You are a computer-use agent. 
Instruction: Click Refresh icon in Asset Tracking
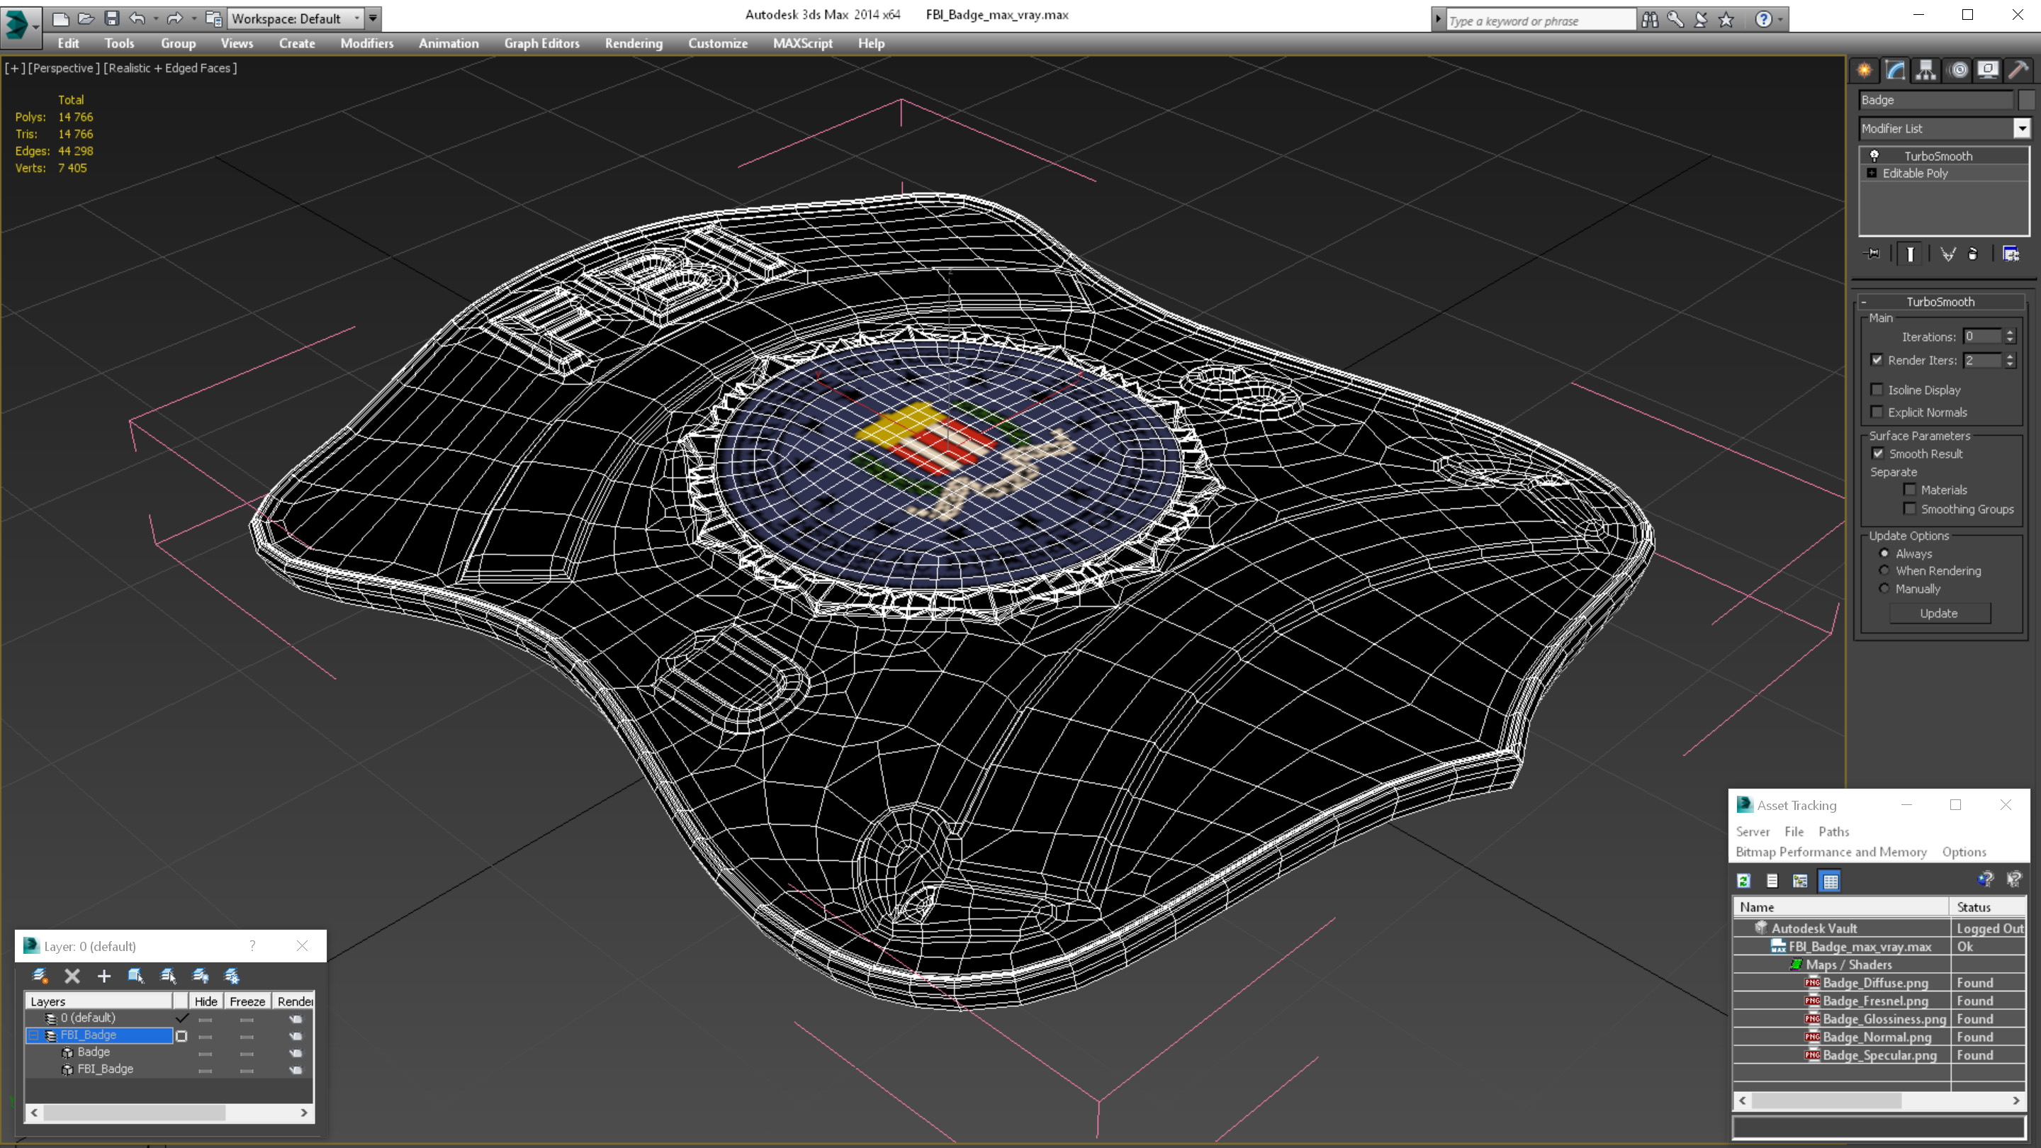pyautogui.click(x=1743, y=881)
